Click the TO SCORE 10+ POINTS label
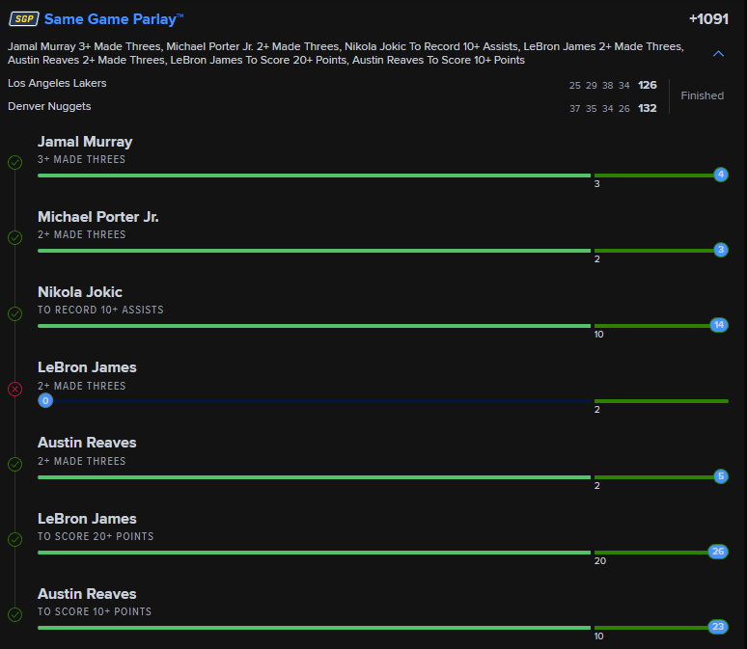 point(95,611)
